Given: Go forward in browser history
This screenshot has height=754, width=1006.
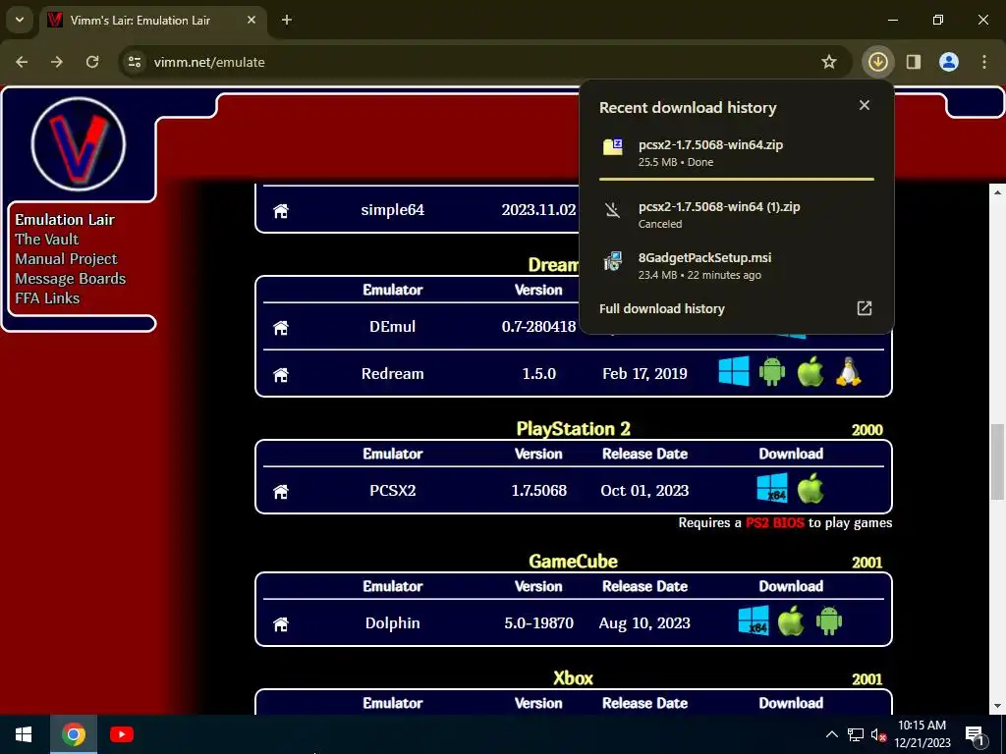Looking at the screenshot, I should pyautogui.click(x=57, y=62).
